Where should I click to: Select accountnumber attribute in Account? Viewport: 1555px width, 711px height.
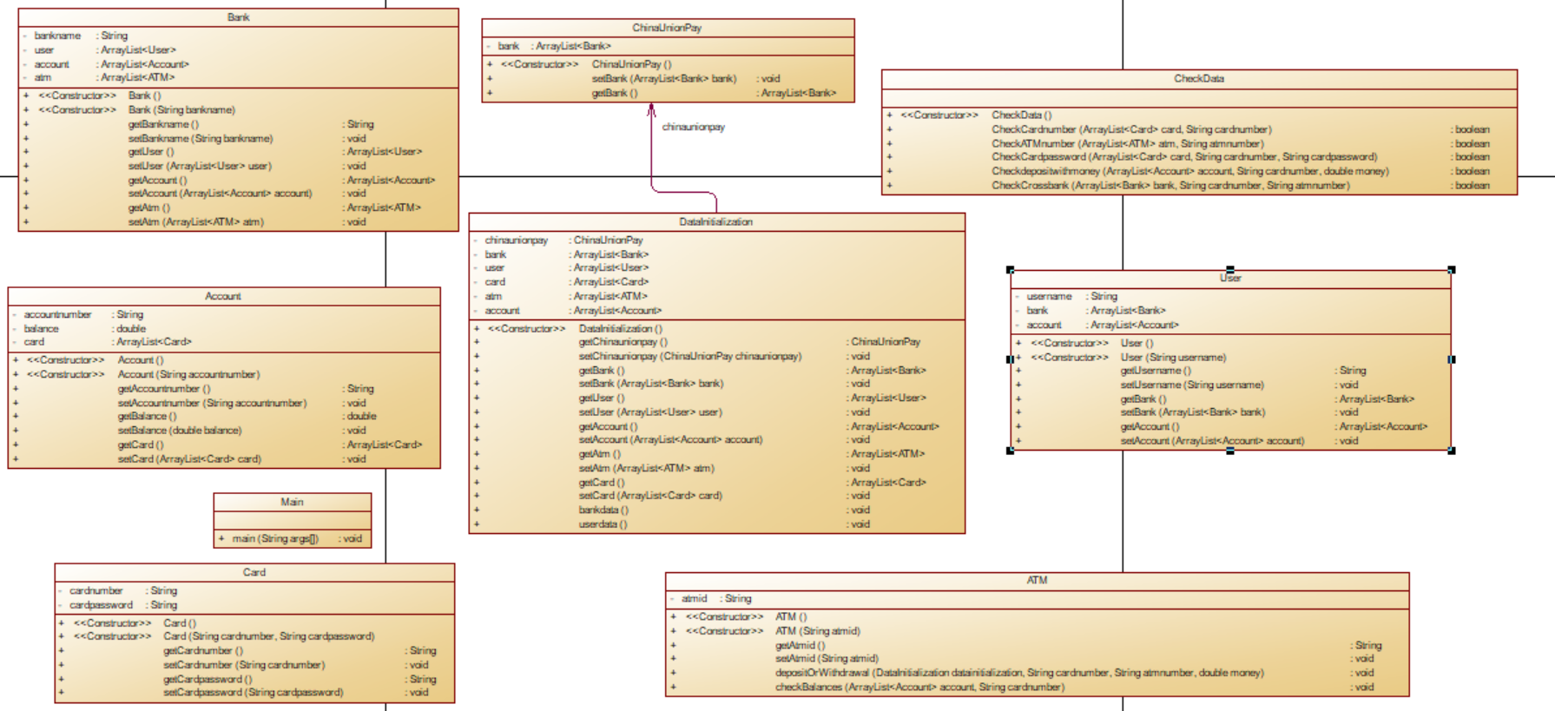57,314
